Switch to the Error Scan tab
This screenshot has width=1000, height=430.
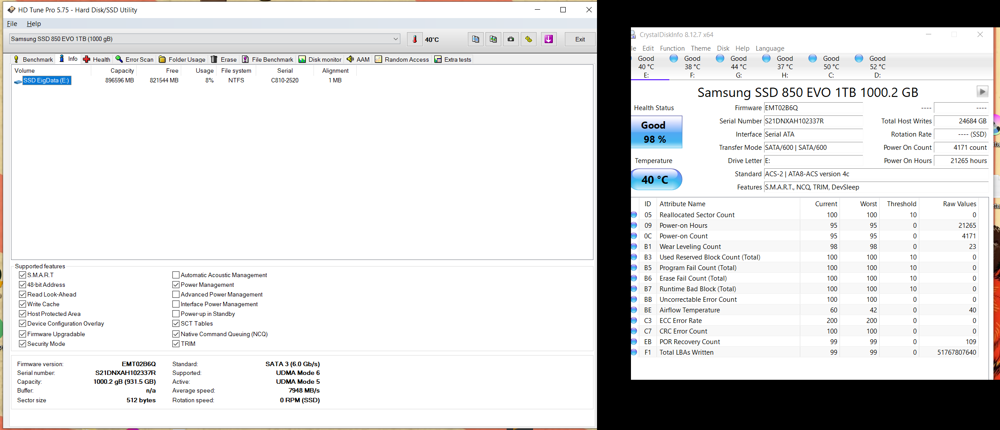click(x=134, y=59)
